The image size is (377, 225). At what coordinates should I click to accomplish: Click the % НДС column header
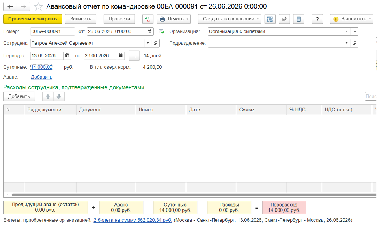[304, 110]
